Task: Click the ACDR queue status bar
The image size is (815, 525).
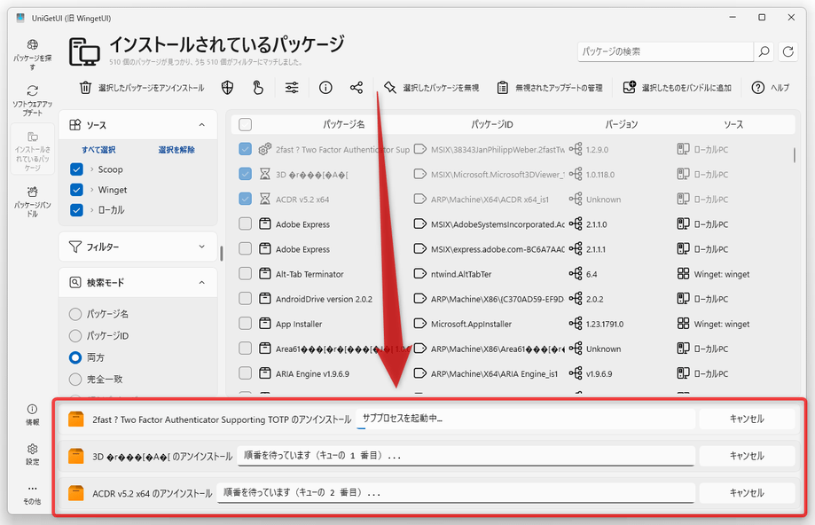Action: (456, 493)
